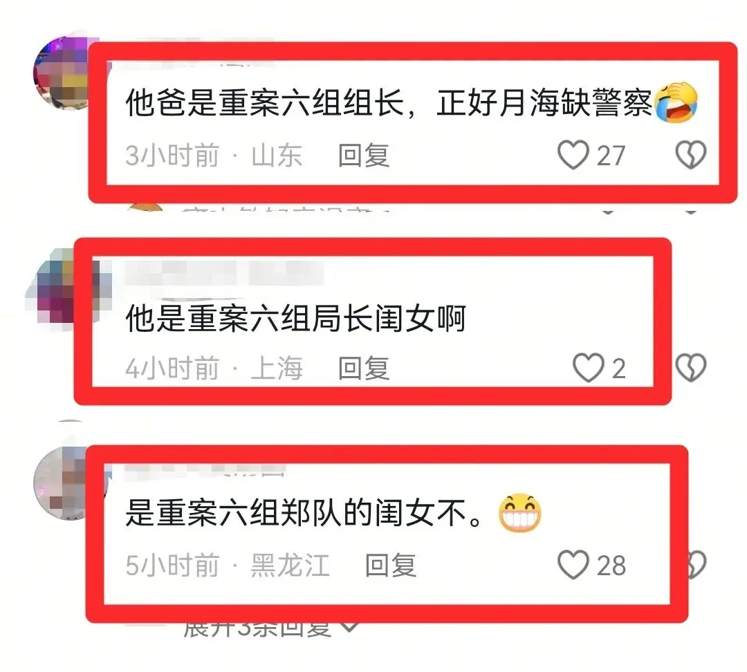Viewport: 747px width, 672px height.
Task: Open the blurred username of third commenter
Action: (x=205, y=471)
